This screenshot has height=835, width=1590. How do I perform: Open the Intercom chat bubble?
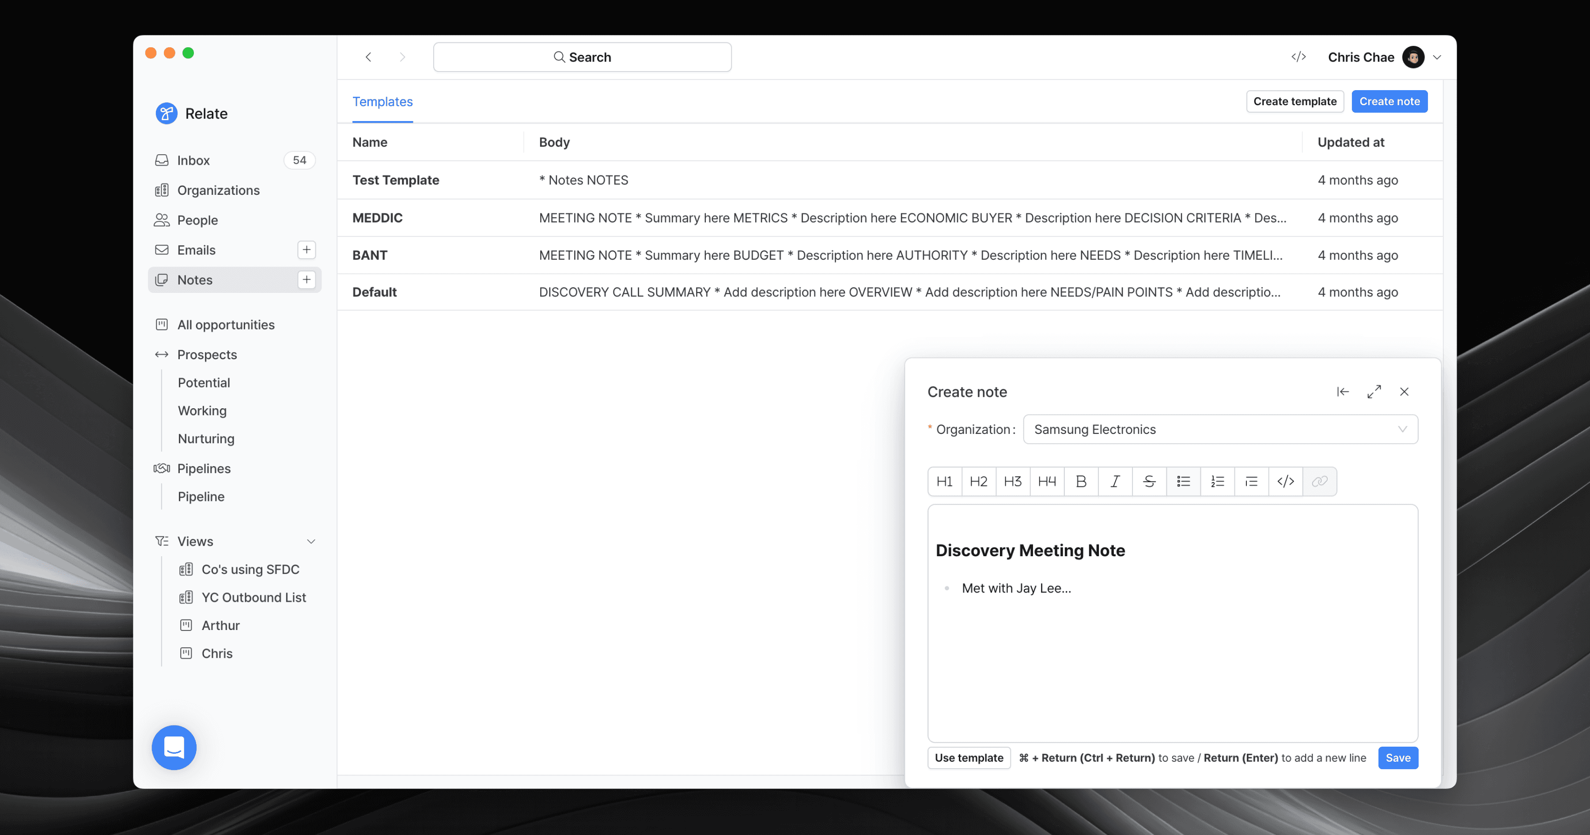(x=174, y=747)
